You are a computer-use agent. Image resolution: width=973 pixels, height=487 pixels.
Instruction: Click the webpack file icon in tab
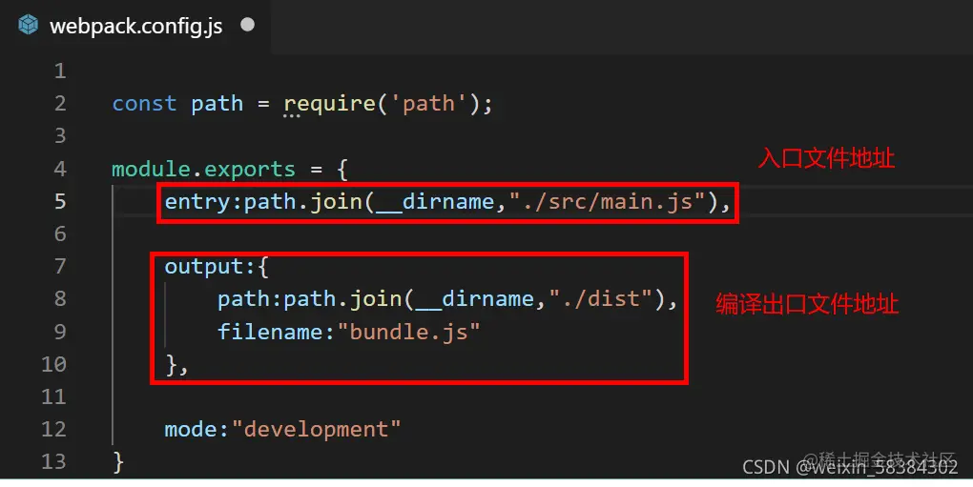(28, 26)
